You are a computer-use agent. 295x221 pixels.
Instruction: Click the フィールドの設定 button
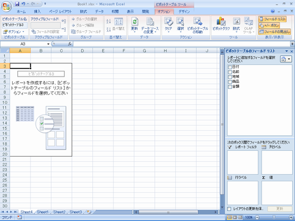(x=46, y=32)
